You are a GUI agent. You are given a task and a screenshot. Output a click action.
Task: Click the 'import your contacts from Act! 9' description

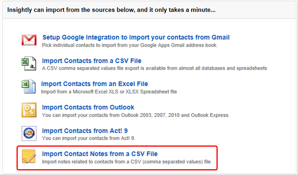(x=89, y=138)
